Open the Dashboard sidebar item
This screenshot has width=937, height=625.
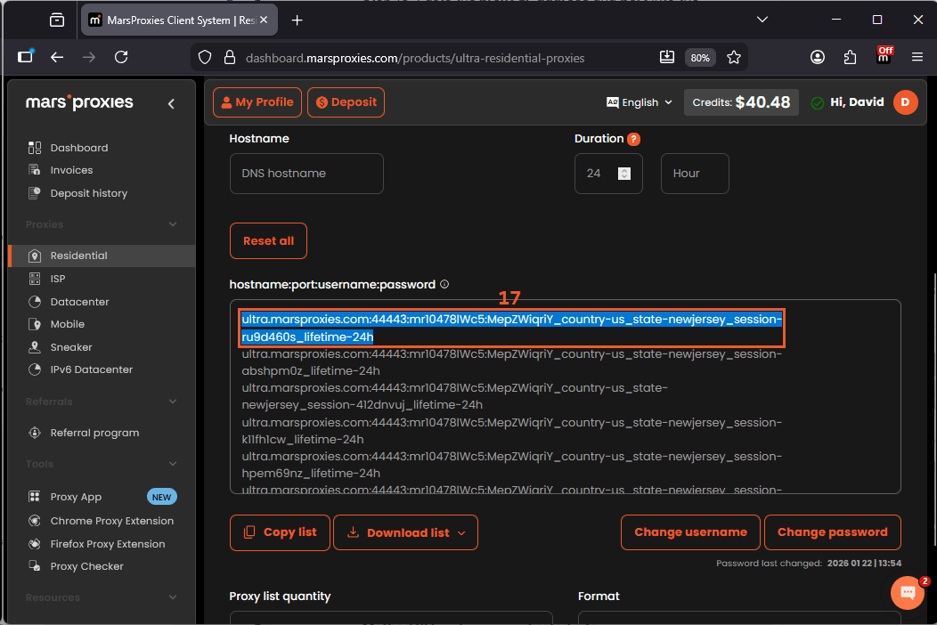[79, 148]
